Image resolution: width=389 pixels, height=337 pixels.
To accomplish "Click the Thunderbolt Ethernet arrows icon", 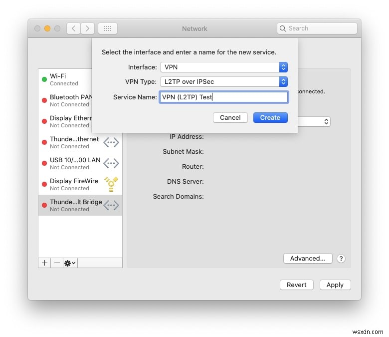I will 111,142.
